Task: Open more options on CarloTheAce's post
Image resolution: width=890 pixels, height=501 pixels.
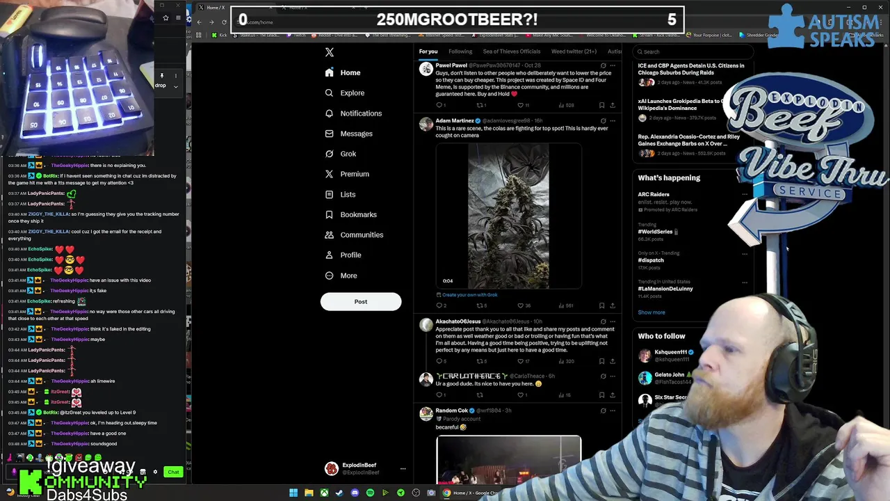Action: tap(613, 376)
